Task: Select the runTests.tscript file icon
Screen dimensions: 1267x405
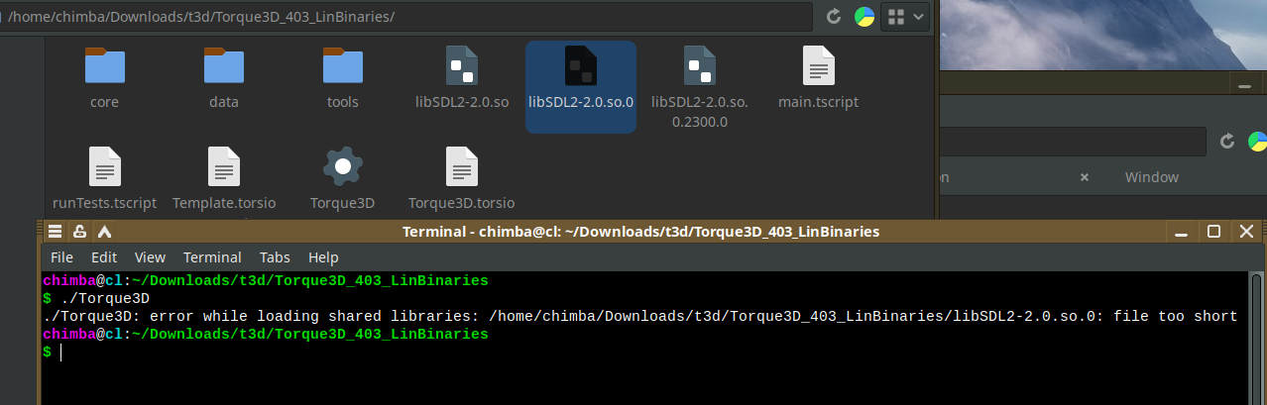Action: coord(104,166)
